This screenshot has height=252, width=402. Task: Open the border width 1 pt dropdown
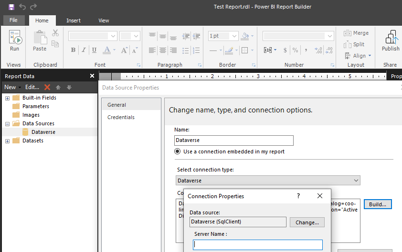(x=234, y=36)
